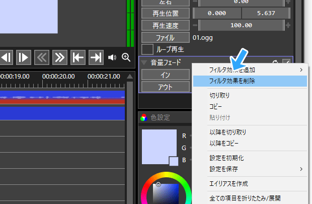Screen dimensions: 312x204
Task: Select フィルタ効果を削除 menu item
Action: click(x=250, y=81)
